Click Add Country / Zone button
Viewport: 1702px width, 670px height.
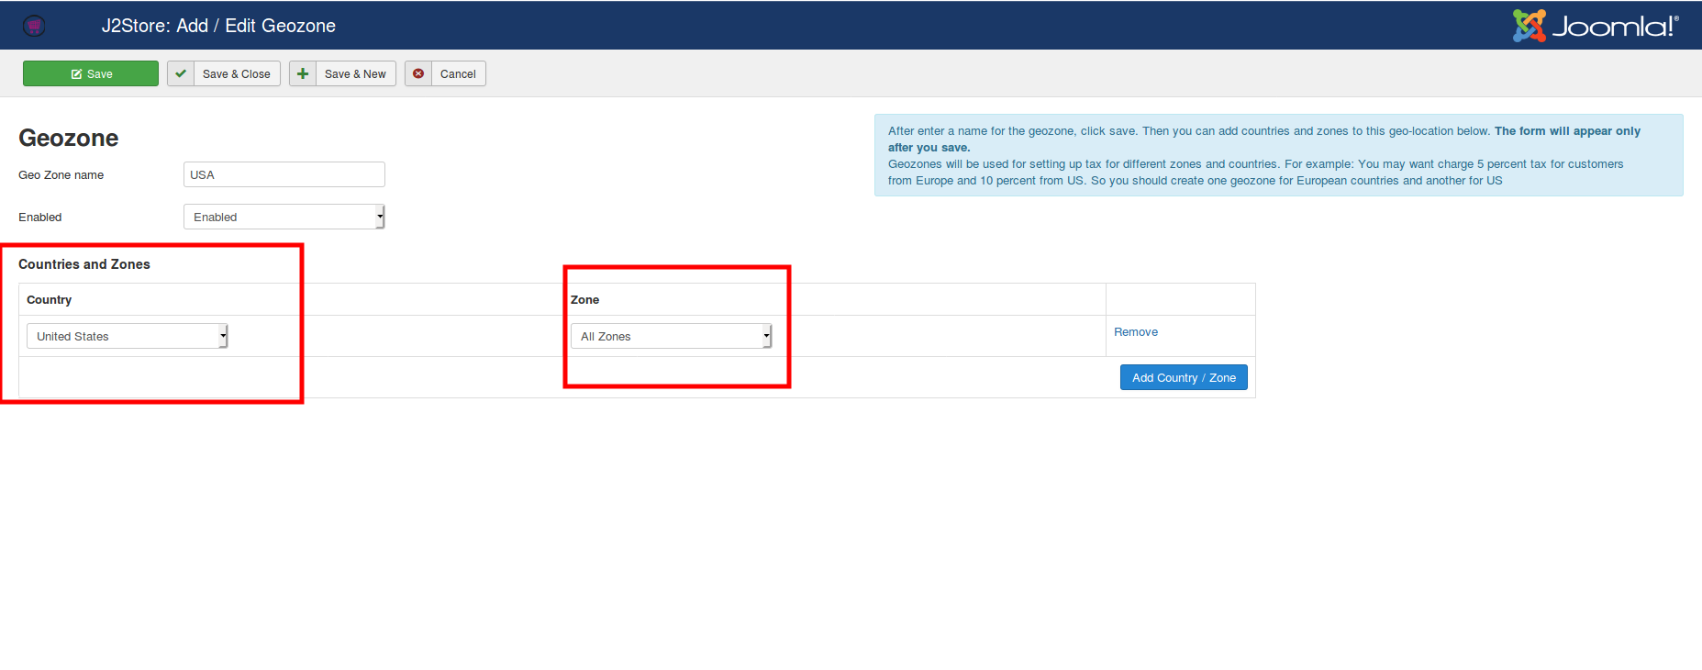[x=1184, y=377]
